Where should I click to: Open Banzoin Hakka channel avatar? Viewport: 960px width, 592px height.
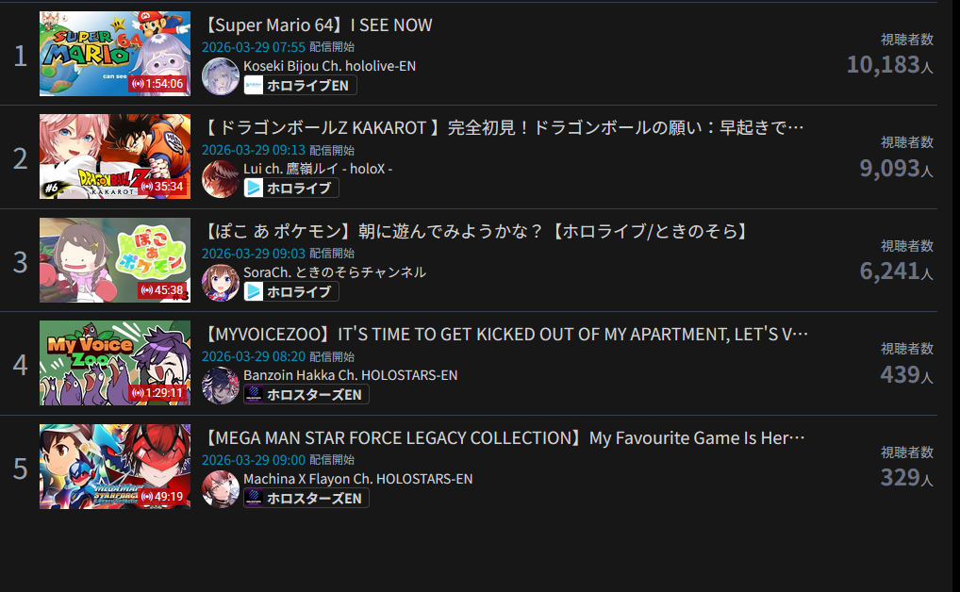pyautogui.click(x=221, y=385)
